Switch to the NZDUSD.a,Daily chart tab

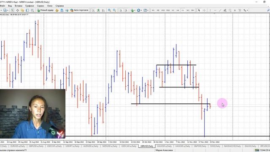pyautogui.click(x=110, y=146)
